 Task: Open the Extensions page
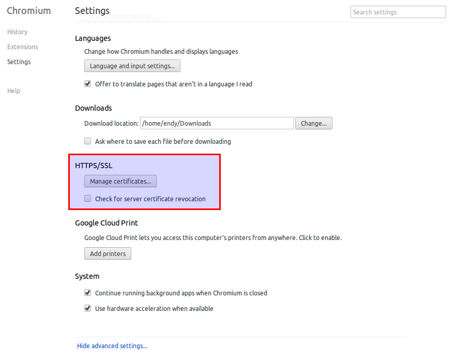click(22, 47)
